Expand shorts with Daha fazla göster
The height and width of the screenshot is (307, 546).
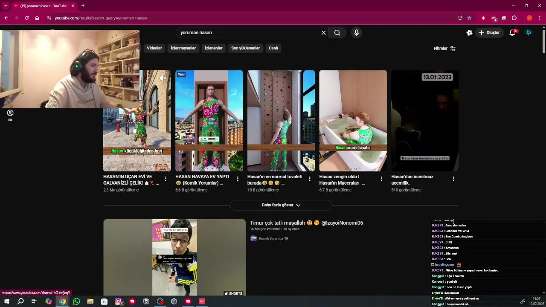281,205
